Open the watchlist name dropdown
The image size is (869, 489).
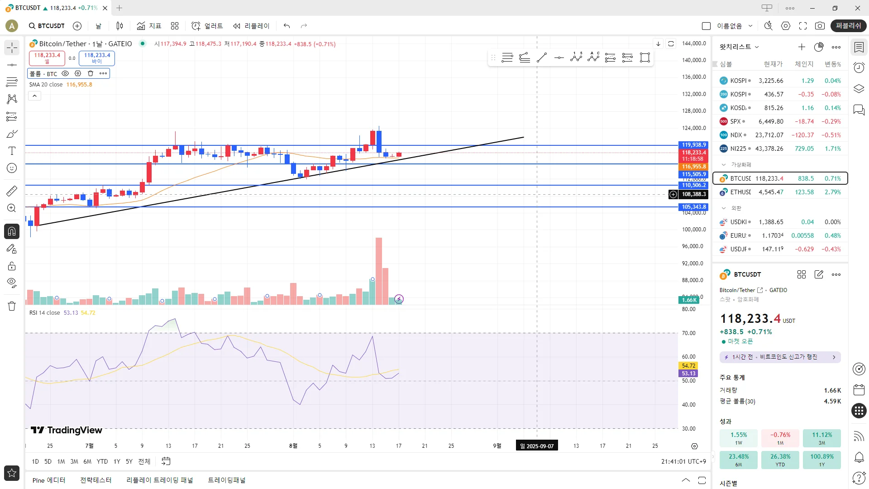tap(739, 47)
